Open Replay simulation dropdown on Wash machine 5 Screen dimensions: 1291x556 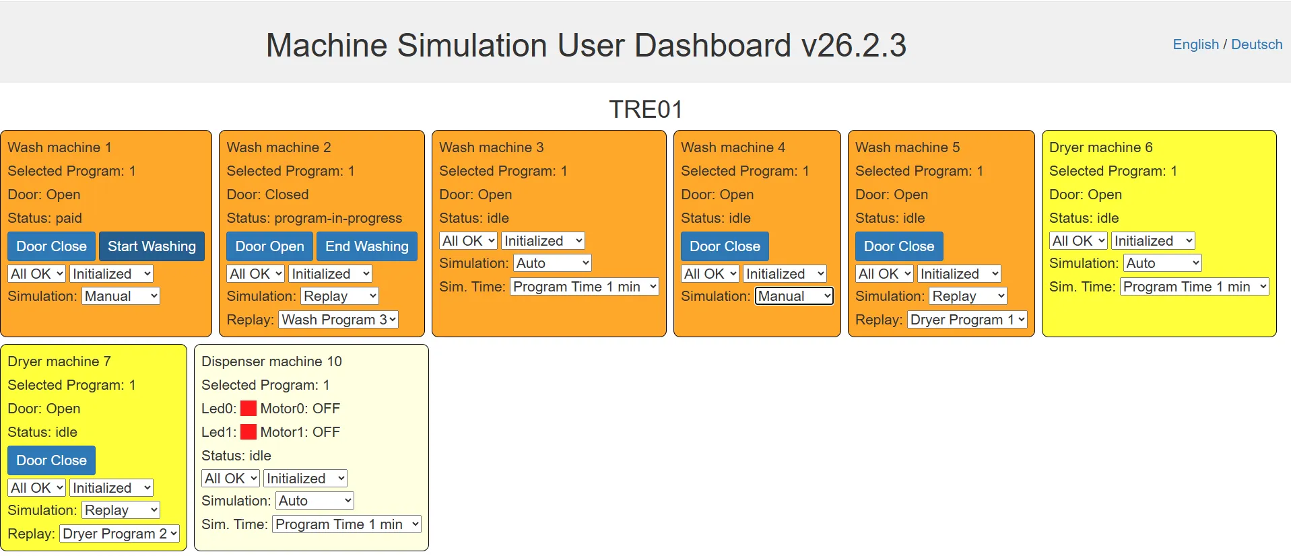click(x=969, y=296)
